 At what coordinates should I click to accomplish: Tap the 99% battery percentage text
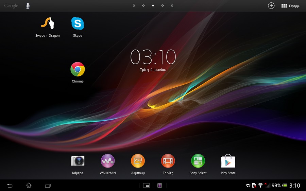pos(276,185)
